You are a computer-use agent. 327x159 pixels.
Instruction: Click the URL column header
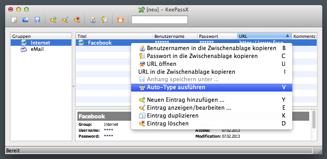tap(264, 36)
